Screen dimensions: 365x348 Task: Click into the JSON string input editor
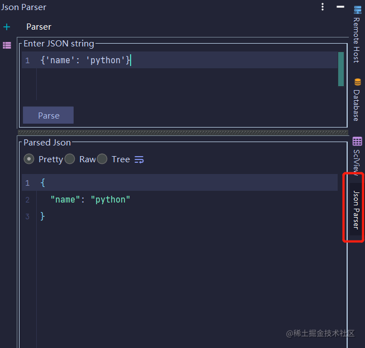point(180,76)
